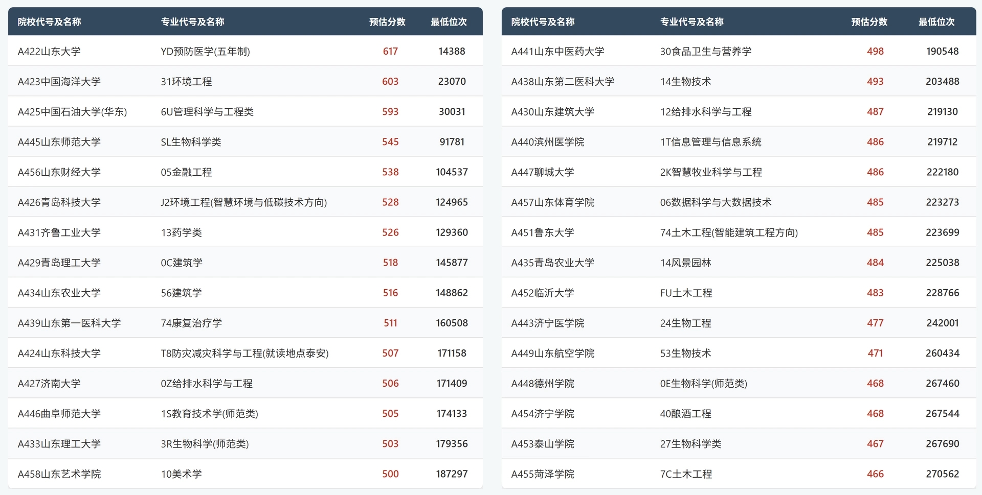Select A434山东农业大学

coord(59,292)
